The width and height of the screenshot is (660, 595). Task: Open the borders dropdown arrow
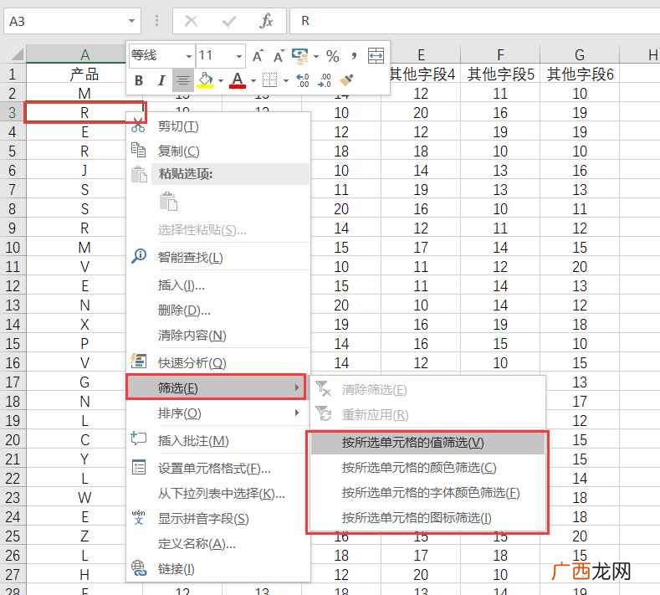286,80
